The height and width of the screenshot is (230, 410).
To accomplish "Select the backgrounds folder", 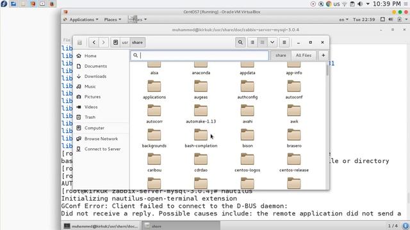I will [154, 138].
